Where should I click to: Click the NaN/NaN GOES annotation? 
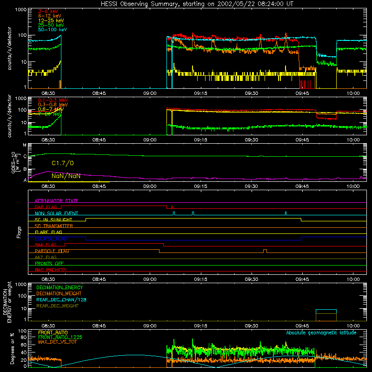pyautogui.click(x=66, y=176)
